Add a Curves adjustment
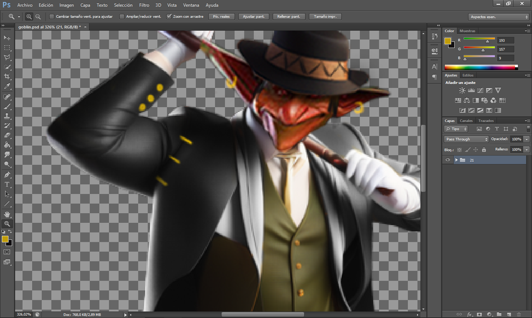The width and height of the screenshot is (532, 318). [x=480, y=90]
